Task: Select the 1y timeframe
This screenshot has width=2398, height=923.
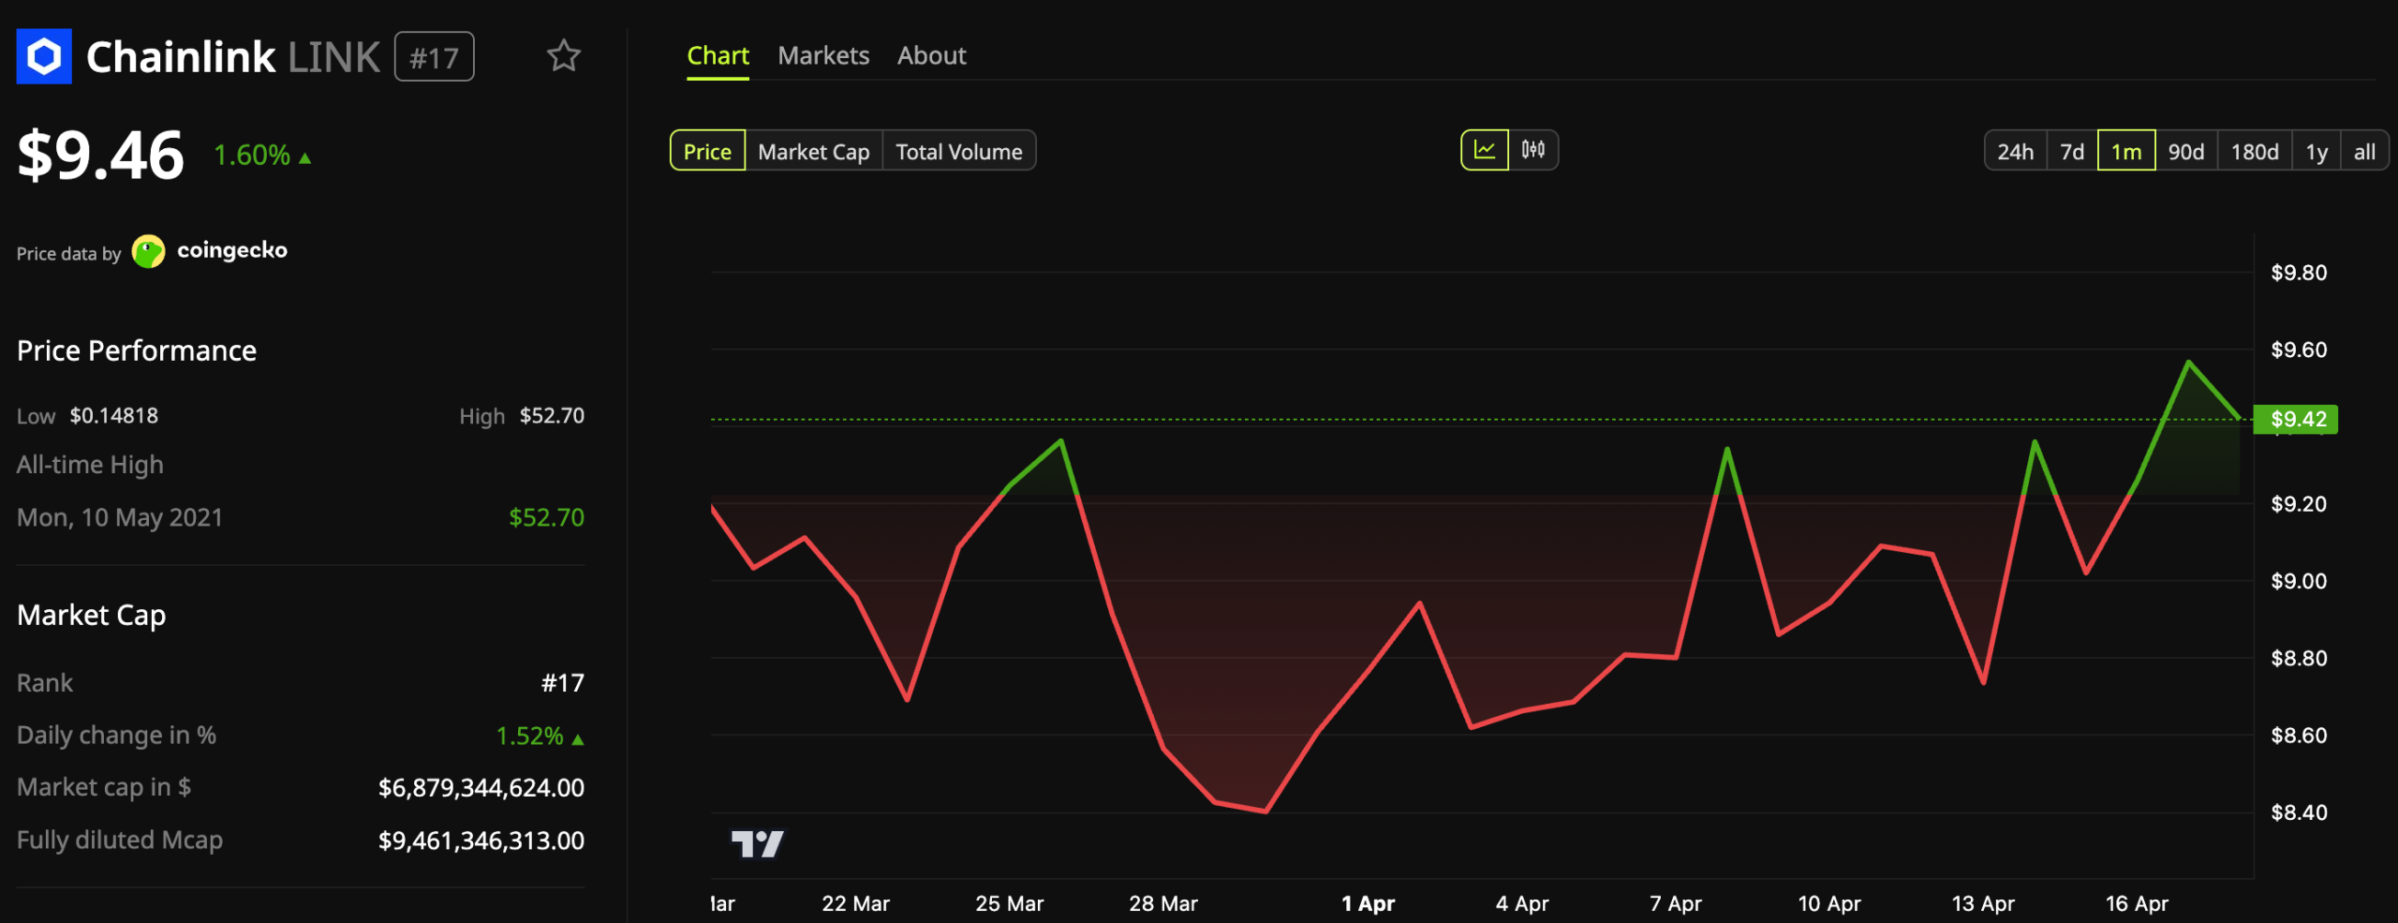Action: click(2317, 150)
